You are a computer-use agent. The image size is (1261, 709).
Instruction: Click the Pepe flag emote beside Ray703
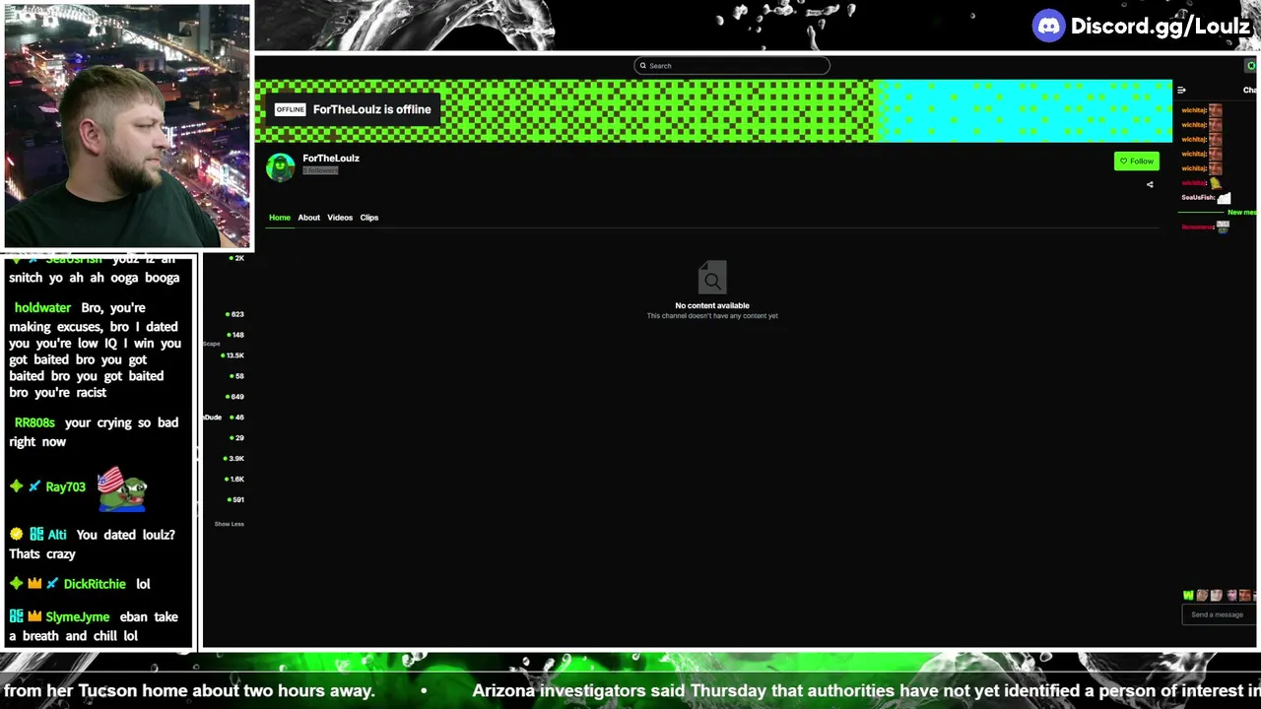[x=122, y=488]
